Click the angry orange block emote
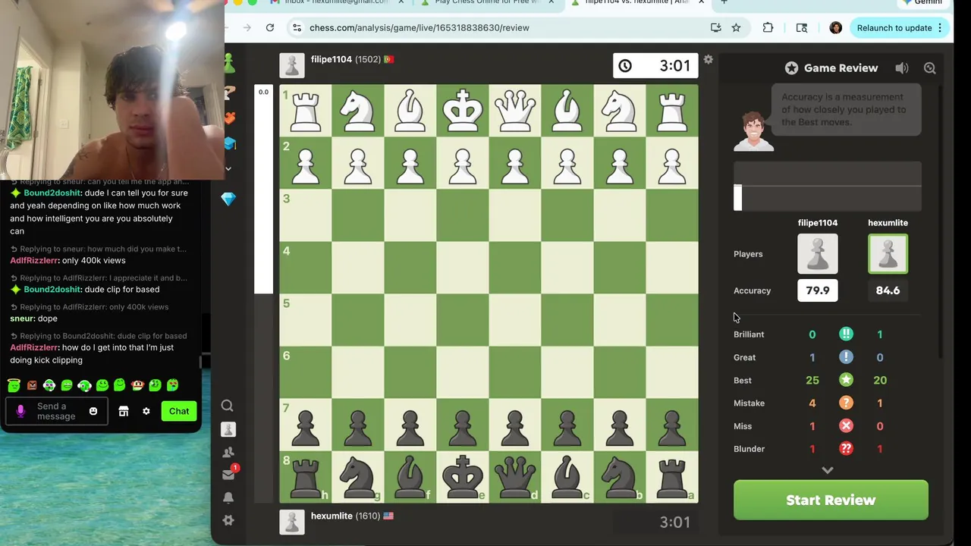The width and height of the screenshot is (971, 546). click(32, 385)
